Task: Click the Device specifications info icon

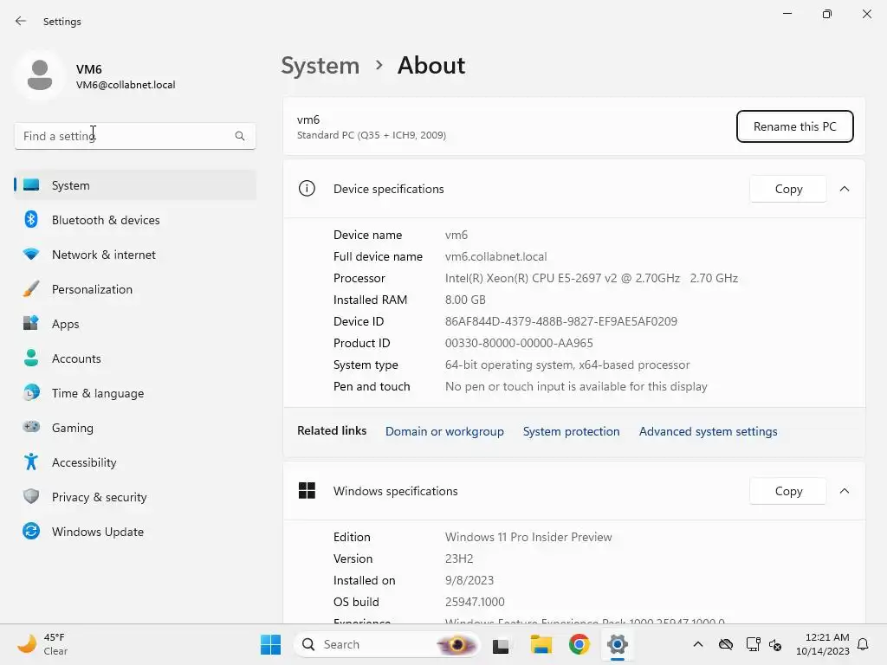Action: click(x=307, y=188)
